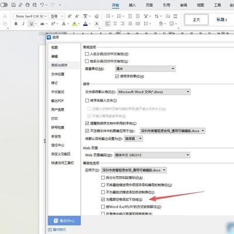Viewport: 234px width, 234px height.
Task: Switch to the 页面 ribbon tab
Action: (149, 5)
